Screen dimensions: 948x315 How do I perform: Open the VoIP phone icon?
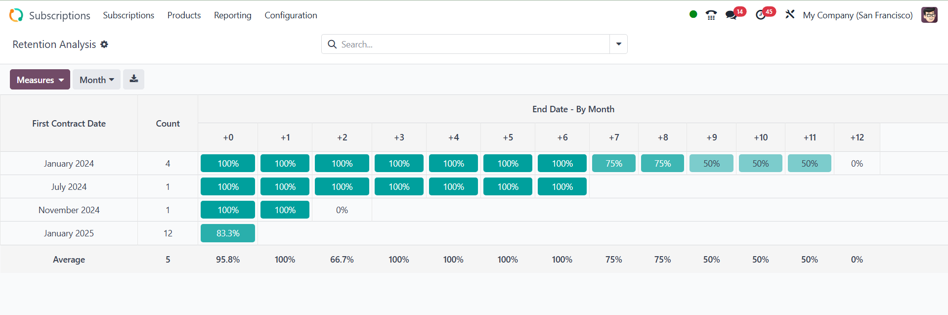(x=711, y=15)
